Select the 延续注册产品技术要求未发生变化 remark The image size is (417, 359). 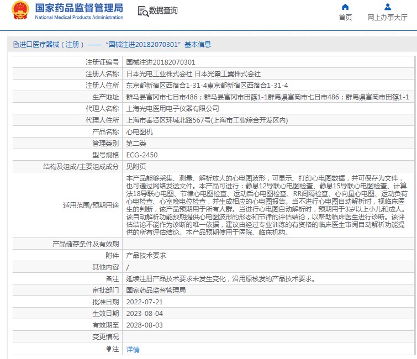[221, 279]
